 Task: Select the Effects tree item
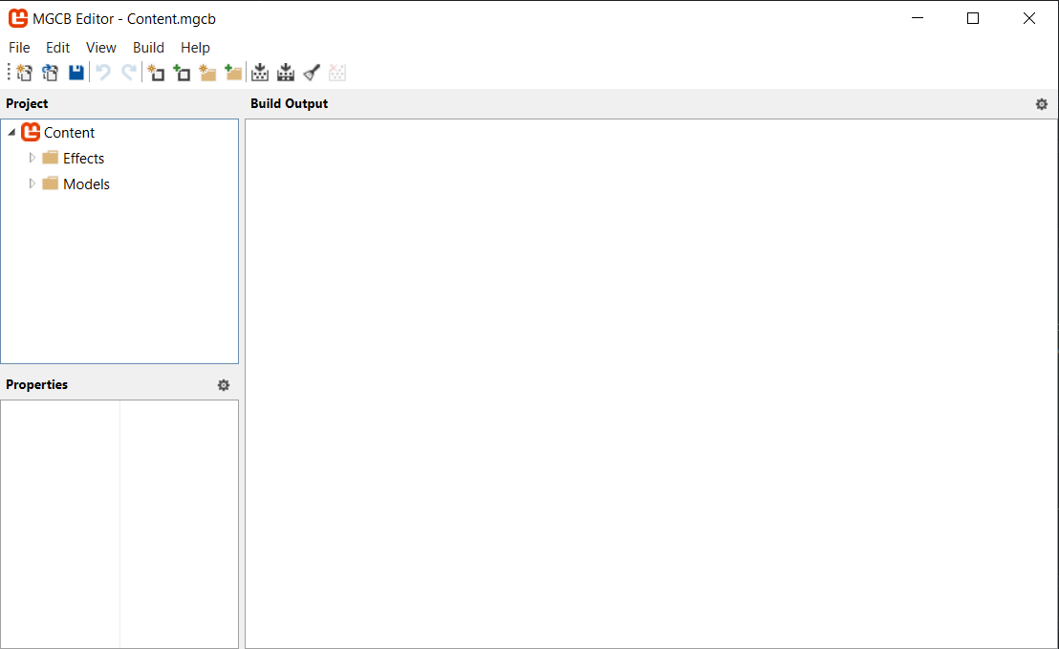point(84,158)
